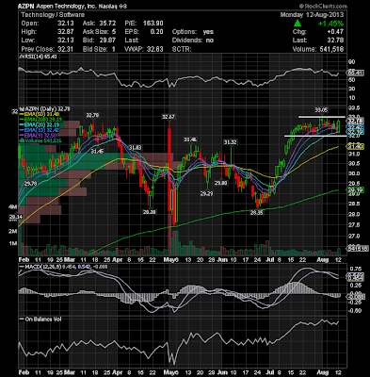Click the 29.80 low annotation
The height and width of the screenshot is (377, 370).
pos(220,183)
